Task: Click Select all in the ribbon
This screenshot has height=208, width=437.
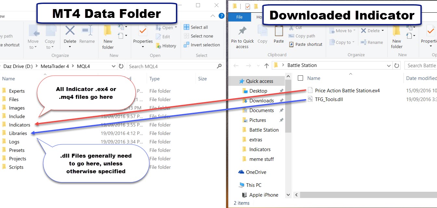Action: pos(196,27)
